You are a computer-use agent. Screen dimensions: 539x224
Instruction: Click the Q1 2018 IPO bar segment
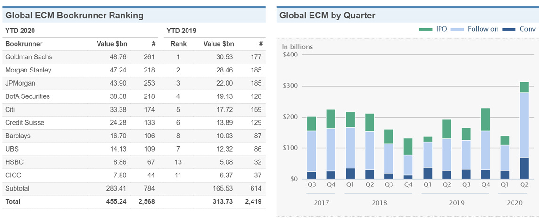350,119
